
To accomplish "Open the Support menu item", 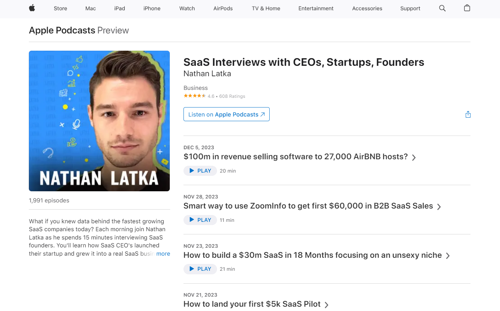I will [x=410, y=8].
